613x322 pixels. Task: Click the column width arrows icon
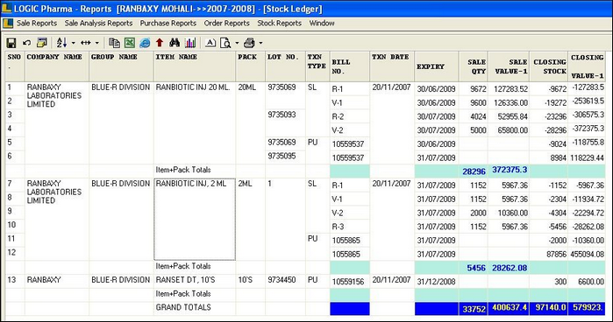(x=86, y=43)
